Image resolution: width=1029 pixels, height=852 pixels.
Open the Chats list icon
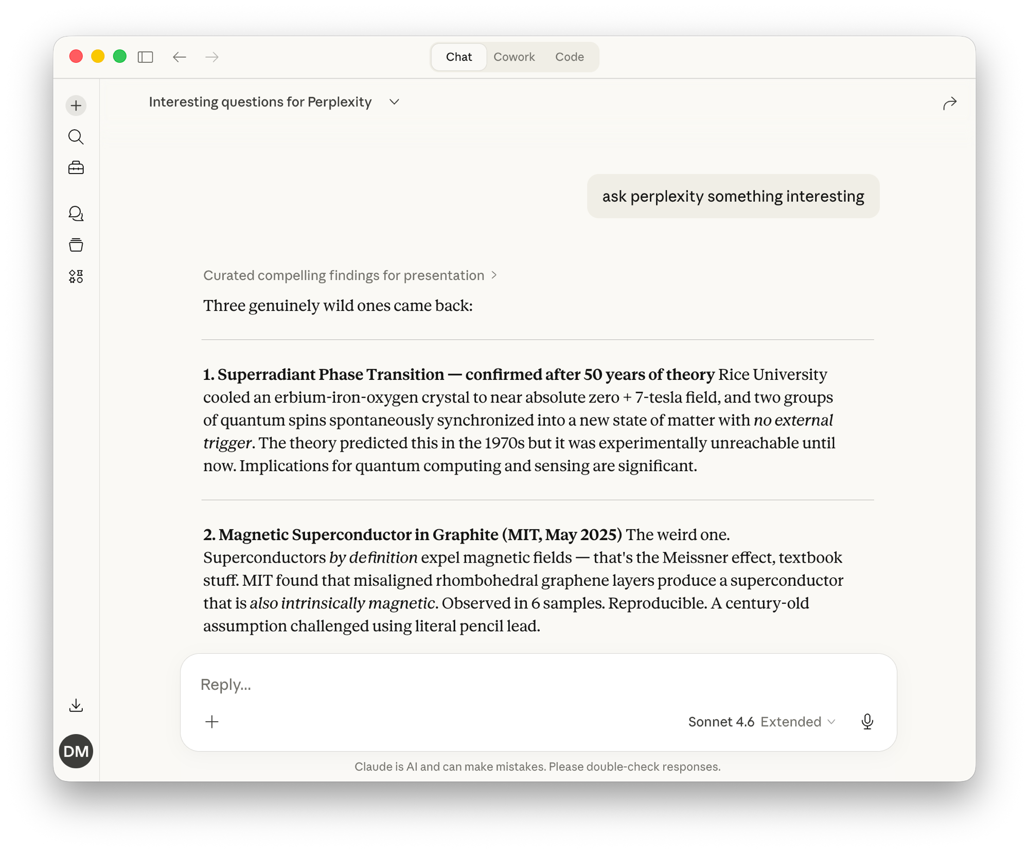76,214
